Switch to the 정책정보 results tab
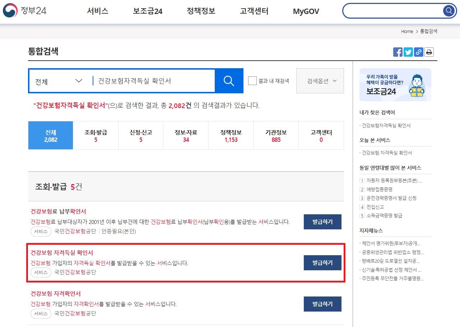This screenshot has height=327, width=460. [x=231, y=135]
